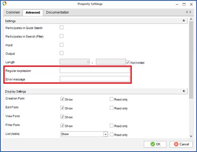Click the Cancel button
Image resolution: width=197 pixels, height=152 pixels.
click(181, 144)
